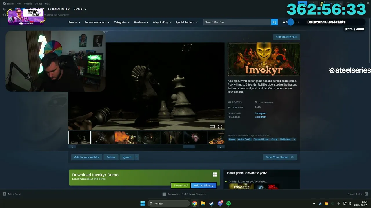Image resolution: width=371 pixels, height=208 pixels.
Task: Open Discord from the taskbar
Action: coord(220,203)
